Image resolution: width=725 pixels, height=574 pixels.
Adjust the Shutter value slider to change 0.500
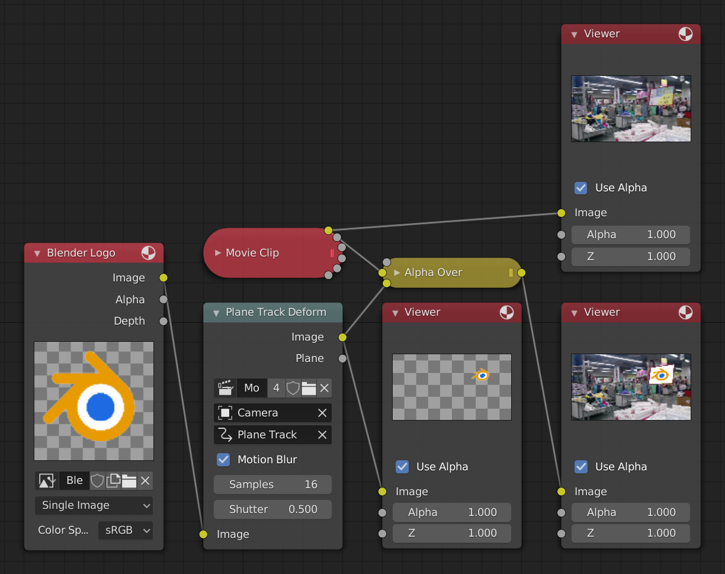tap(272, 509)
